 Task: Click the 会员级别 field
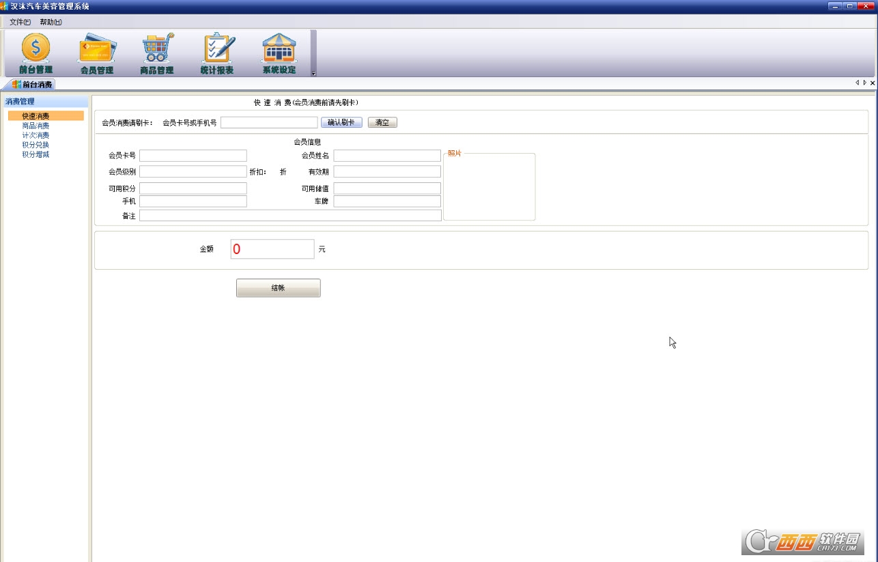(193, 171)
